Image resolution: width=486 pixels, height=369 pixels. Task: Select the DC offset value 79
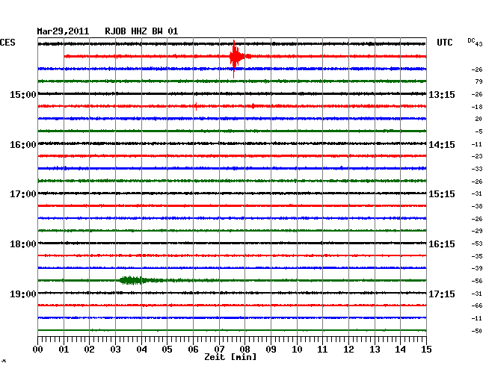point(479,81)
